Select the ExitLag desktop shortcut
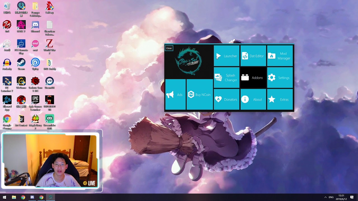358x201 pixels. pyautogui.click(x=50, y=8)
